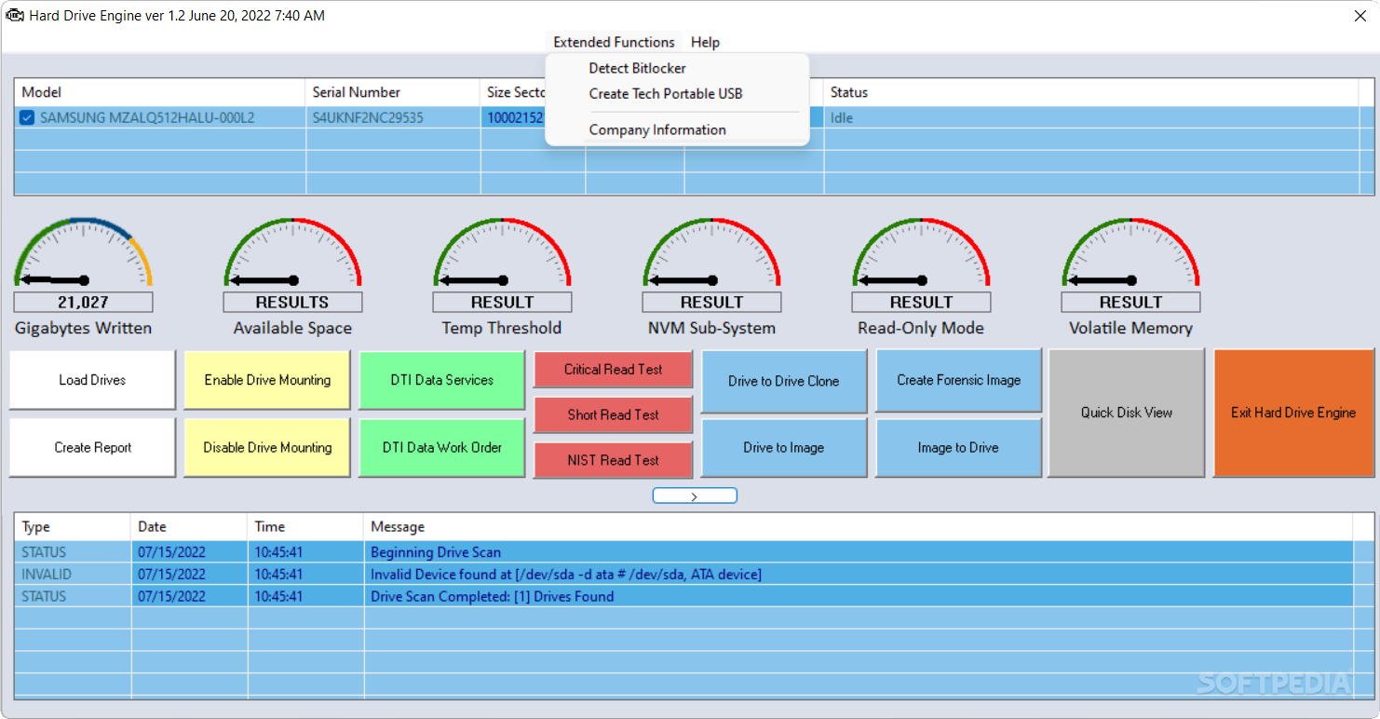Click RESULT label under NVM Sub-System gauge
Image resolution: width=1380 pixels, height=719 pixels.
click(x=711, y=302)
